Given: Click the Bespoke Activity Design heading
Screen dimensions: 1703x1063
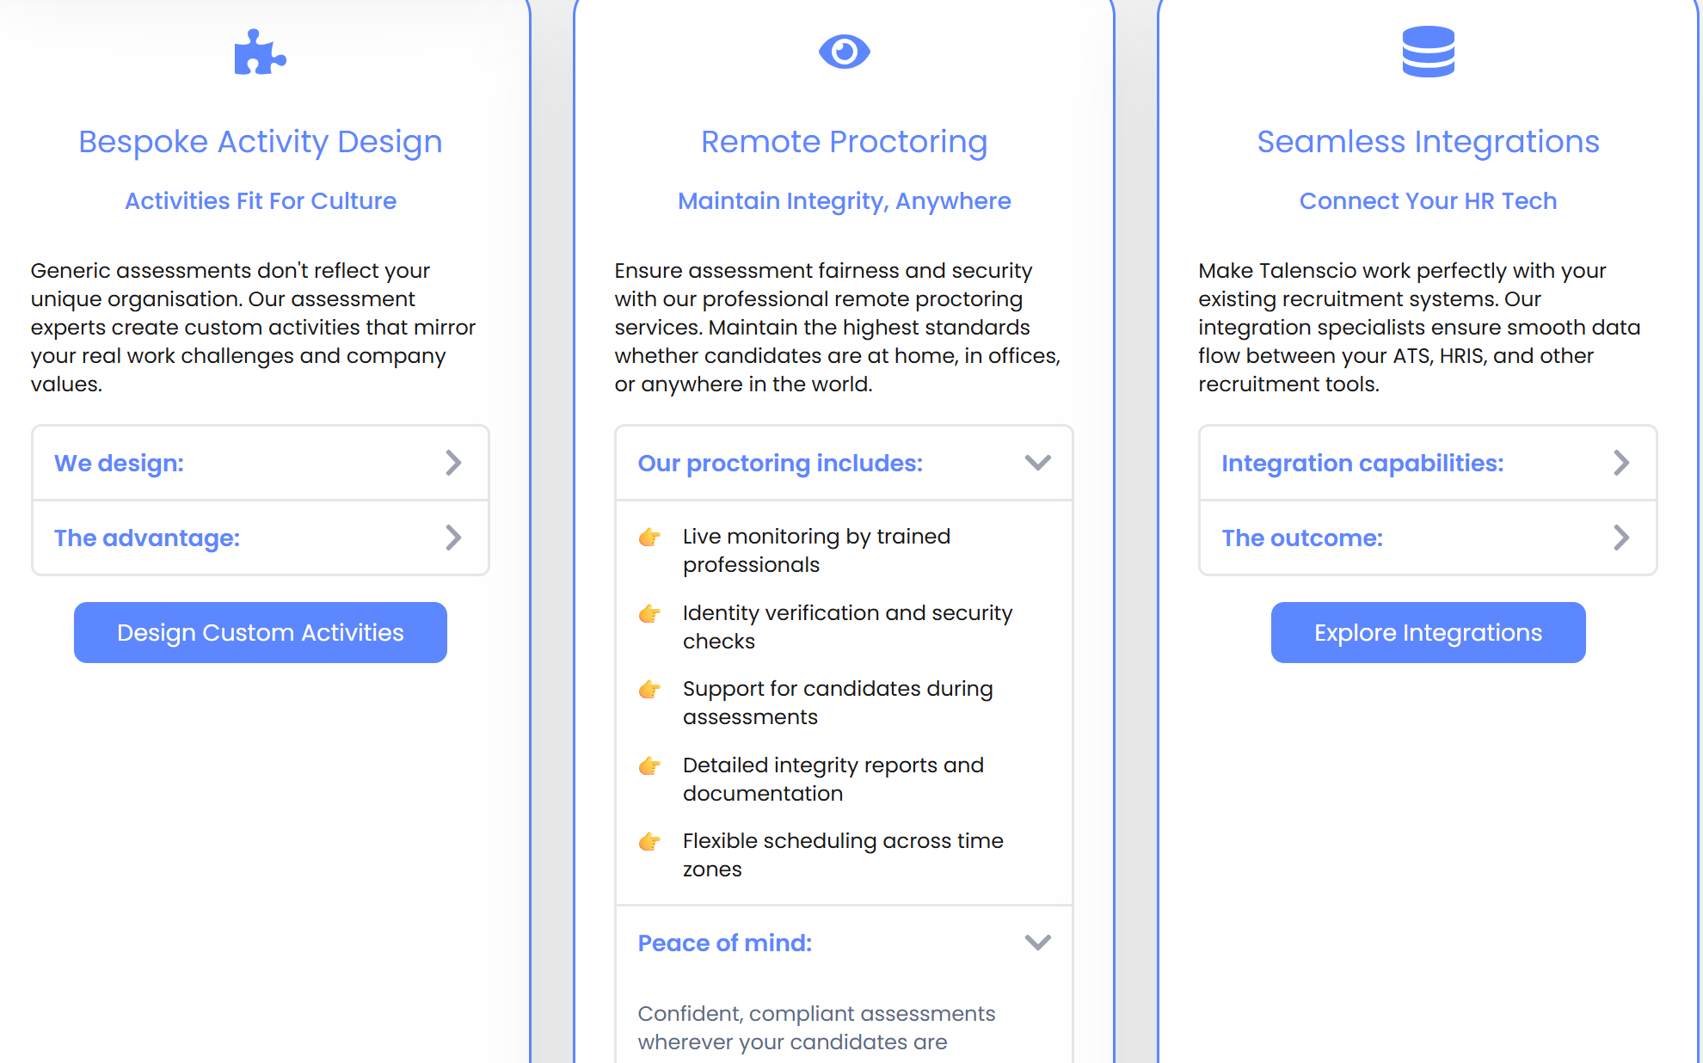Looking at the screenshot, I should (261, 142).
